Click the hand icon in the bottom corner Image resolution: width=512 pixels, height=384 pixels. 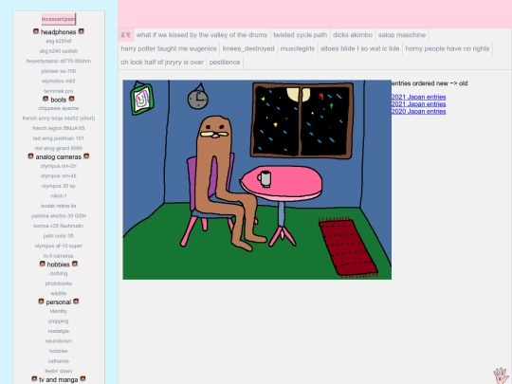point(502,375)
